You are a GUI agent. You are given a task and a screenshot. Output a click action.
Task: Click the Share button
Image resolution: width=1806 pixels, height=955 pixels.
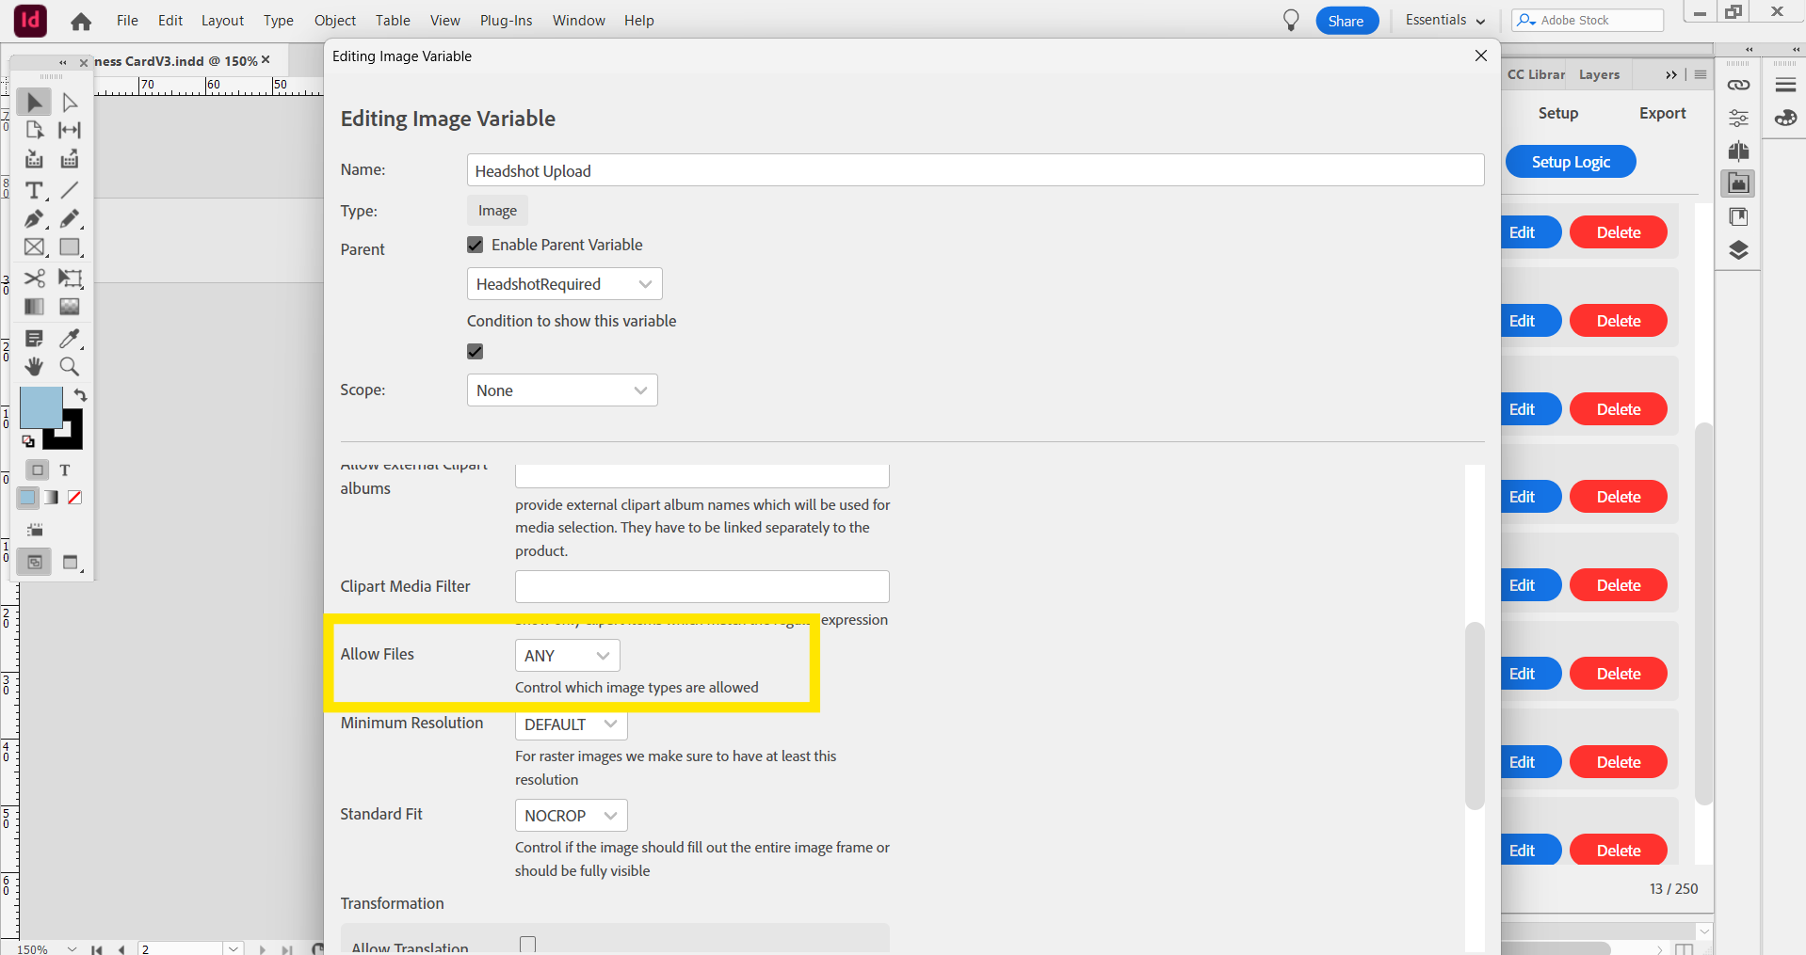[x=1346, y=21]
